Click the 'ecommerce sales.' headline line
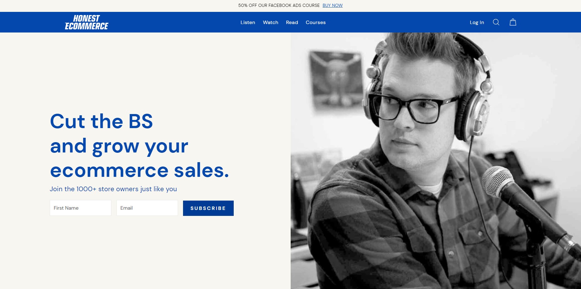The height and width of the screenshot is (289, 581). [x=140, y=171]
